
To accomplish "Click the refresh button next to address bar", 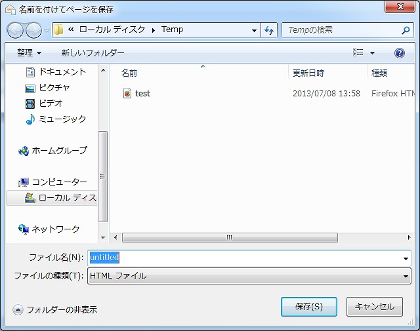I will coord(269,30).
